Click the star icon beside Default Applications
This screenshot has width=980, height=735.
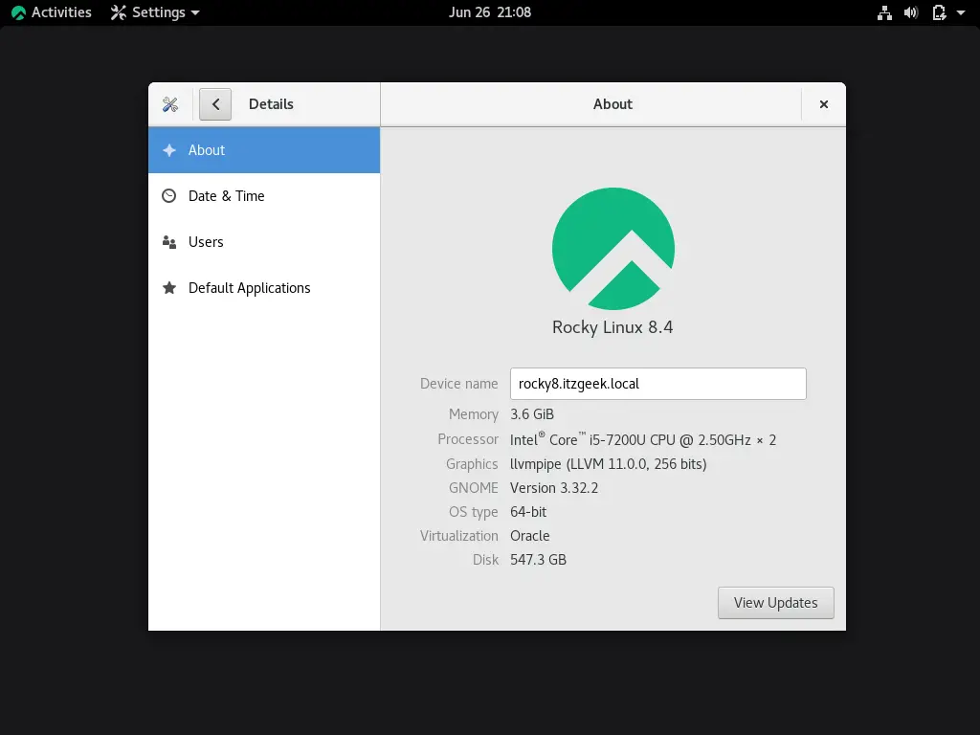(x=168, y=287)
